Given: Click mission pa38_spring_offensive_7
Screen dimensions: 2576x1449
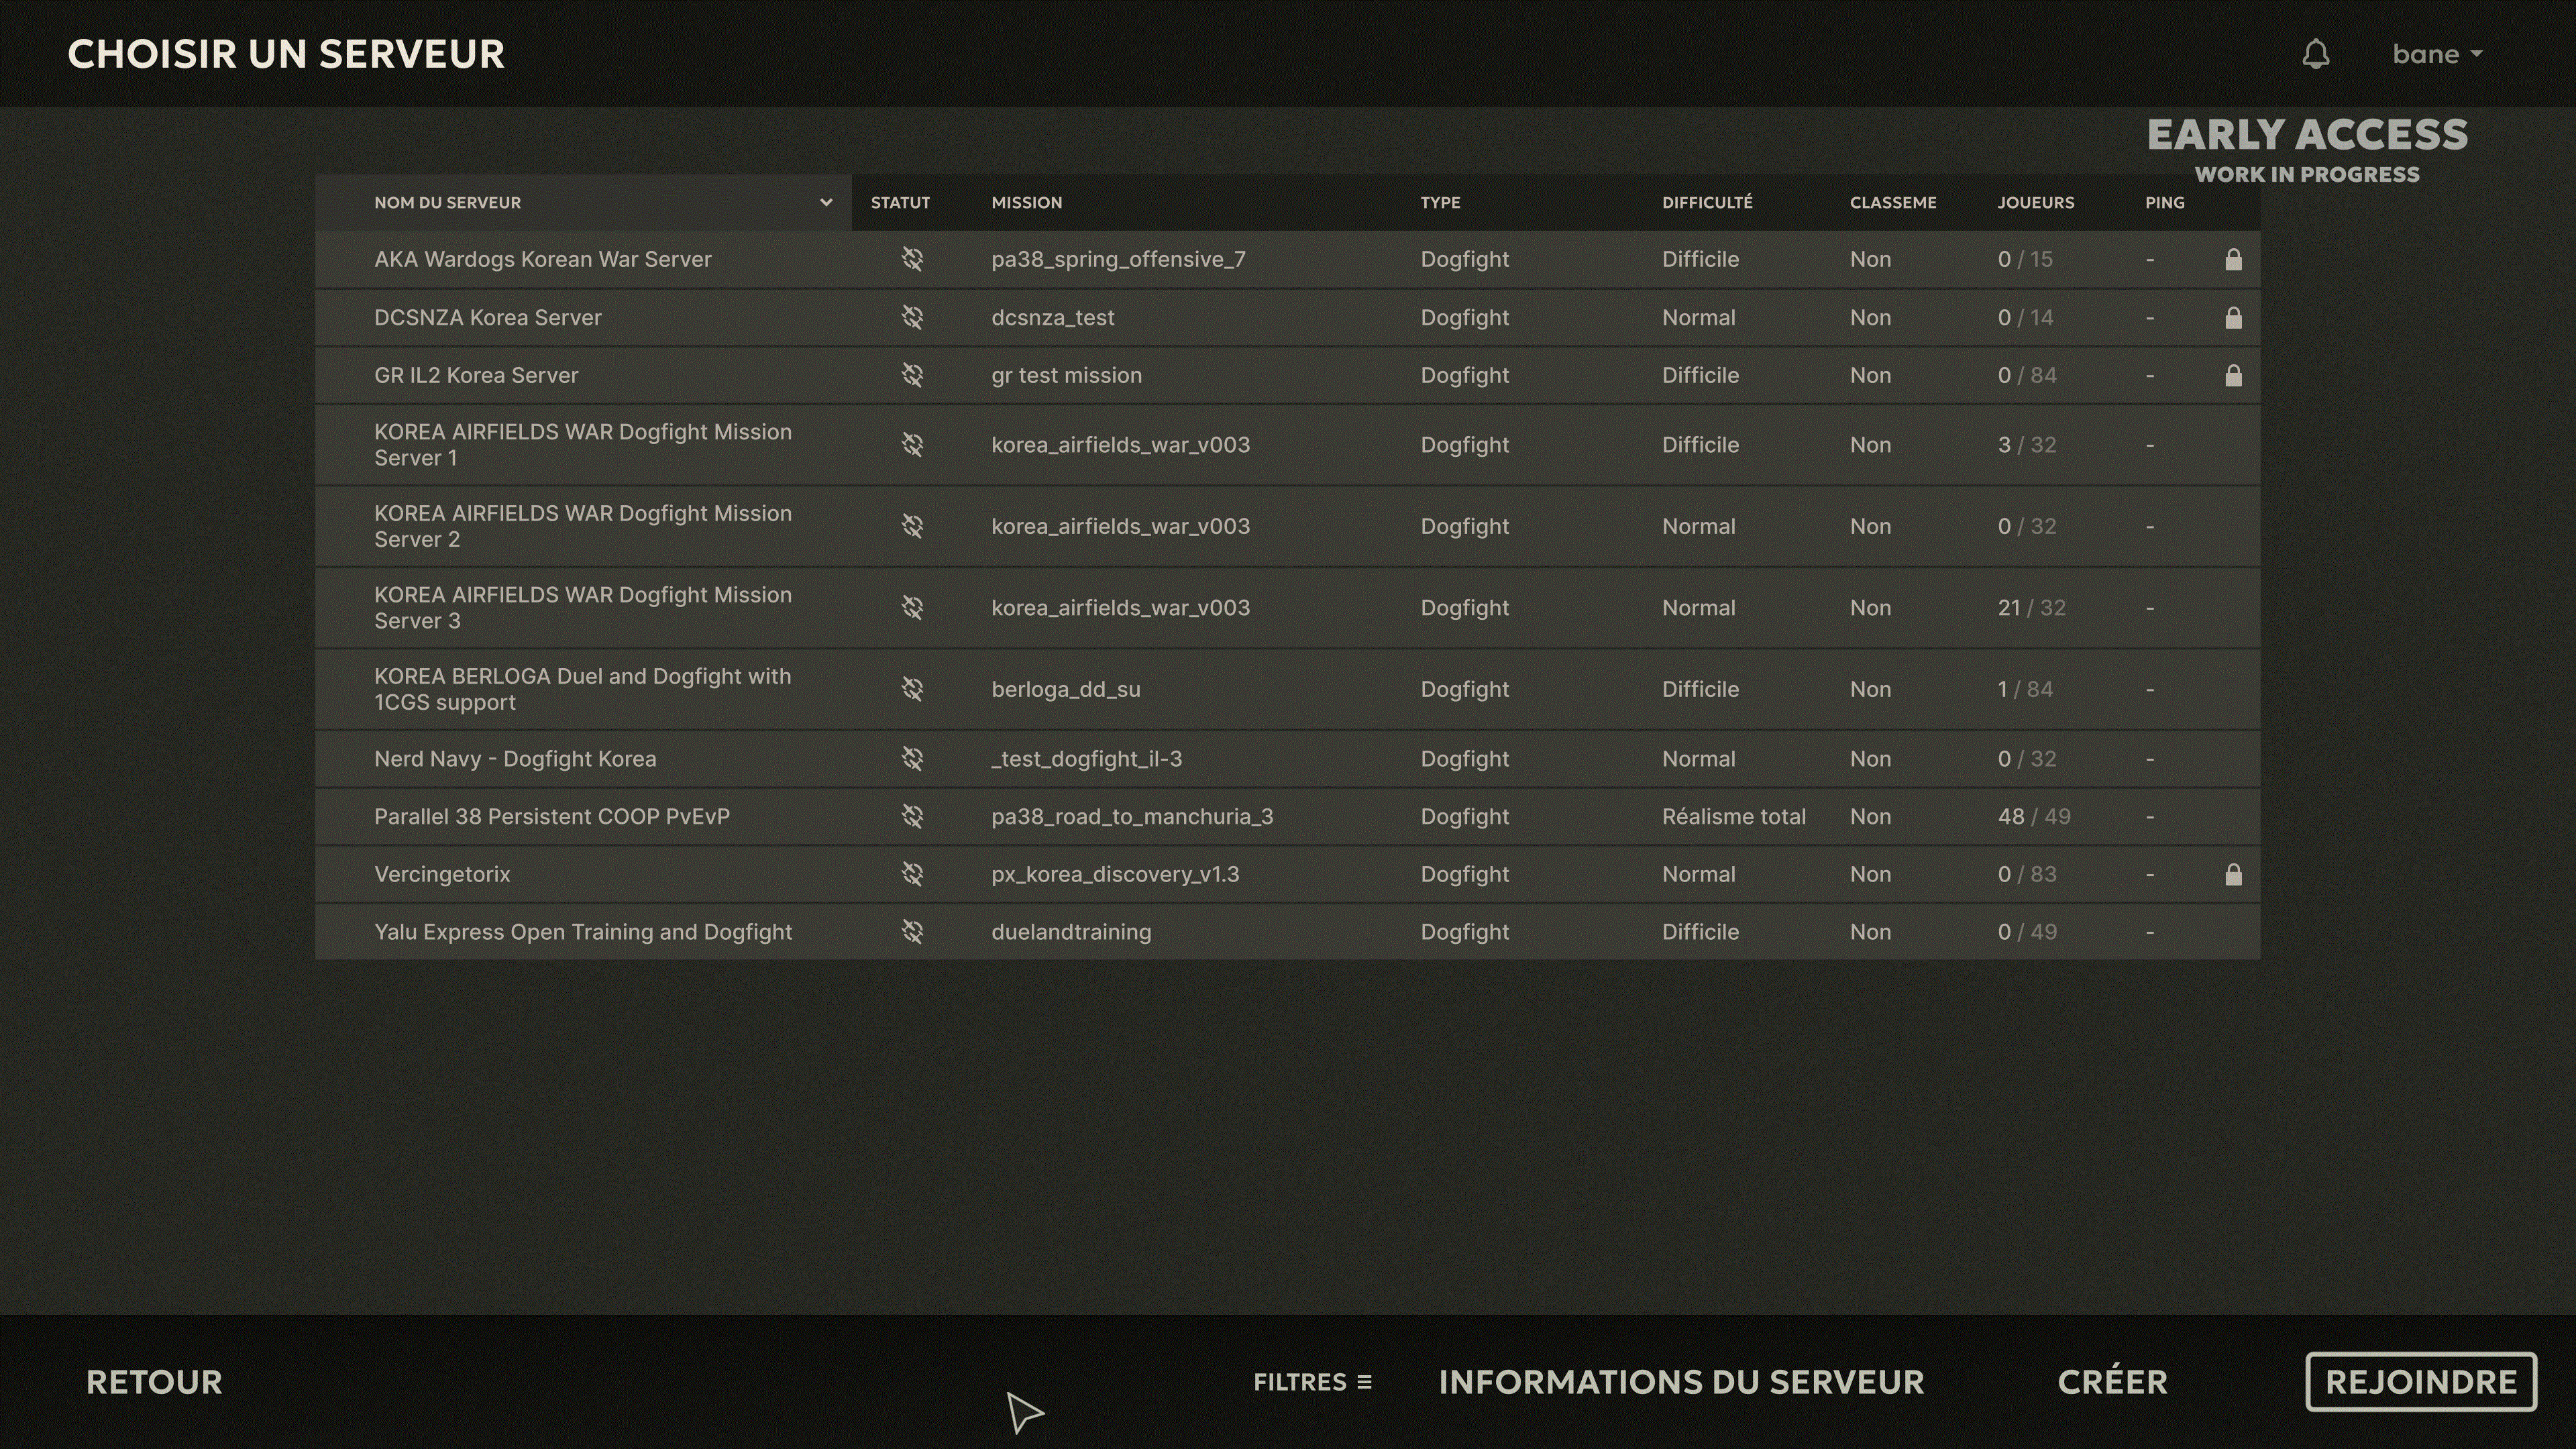Looking at the screenshot, I should coord(1118,259).
